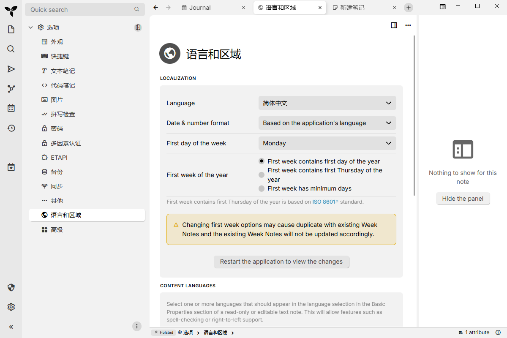This screenshot has width=507, height=338.
Task: Toggle the right pane with the split icon
Action: [394, 25]
